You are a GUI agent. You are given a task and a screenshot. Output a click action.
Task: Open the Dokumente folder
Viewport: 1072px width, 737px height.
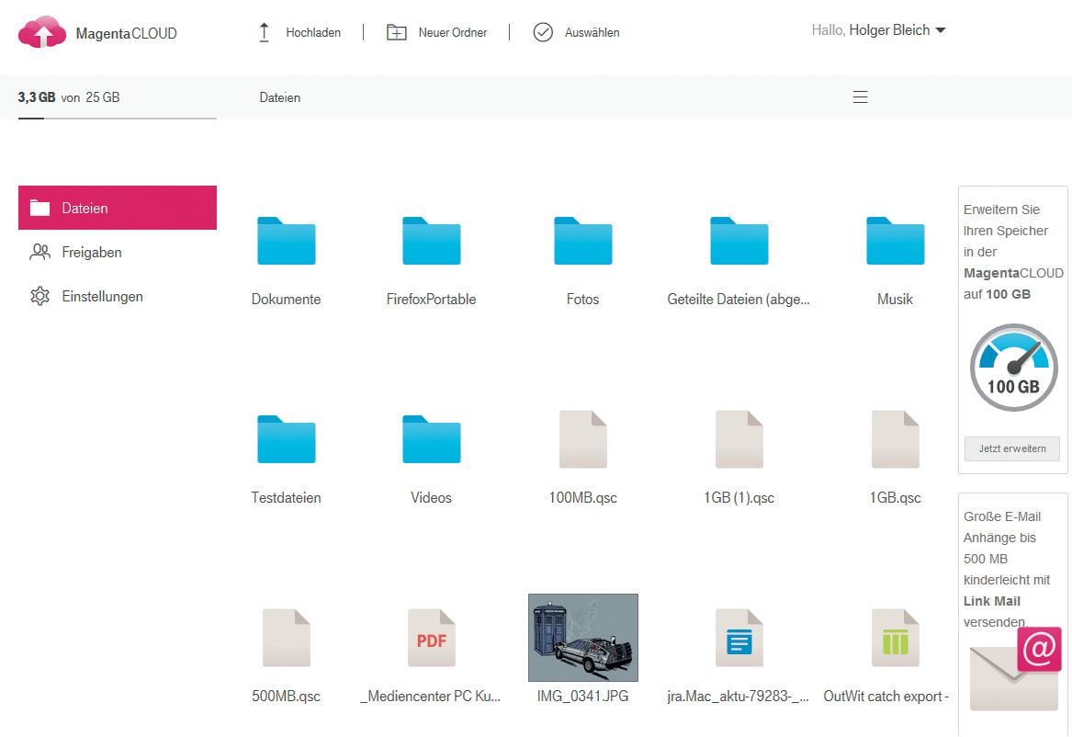point(286,241)
